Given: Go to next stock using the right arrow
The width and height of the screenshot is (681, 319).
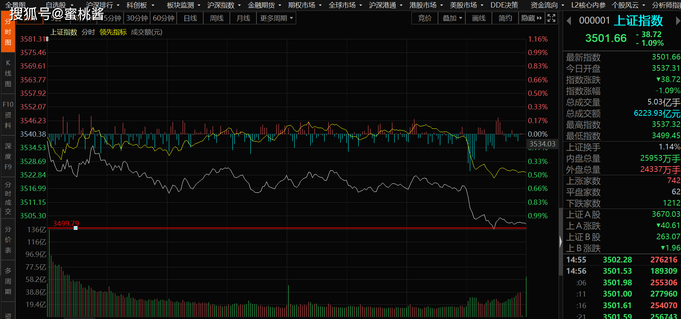Looking at the screenshot, I should point(678,21).
